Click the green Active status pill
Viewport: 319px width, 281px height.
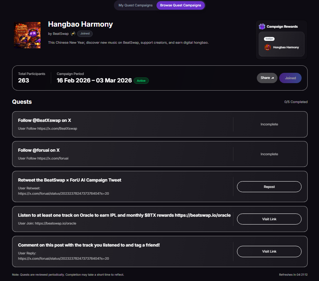click(141, 81)
